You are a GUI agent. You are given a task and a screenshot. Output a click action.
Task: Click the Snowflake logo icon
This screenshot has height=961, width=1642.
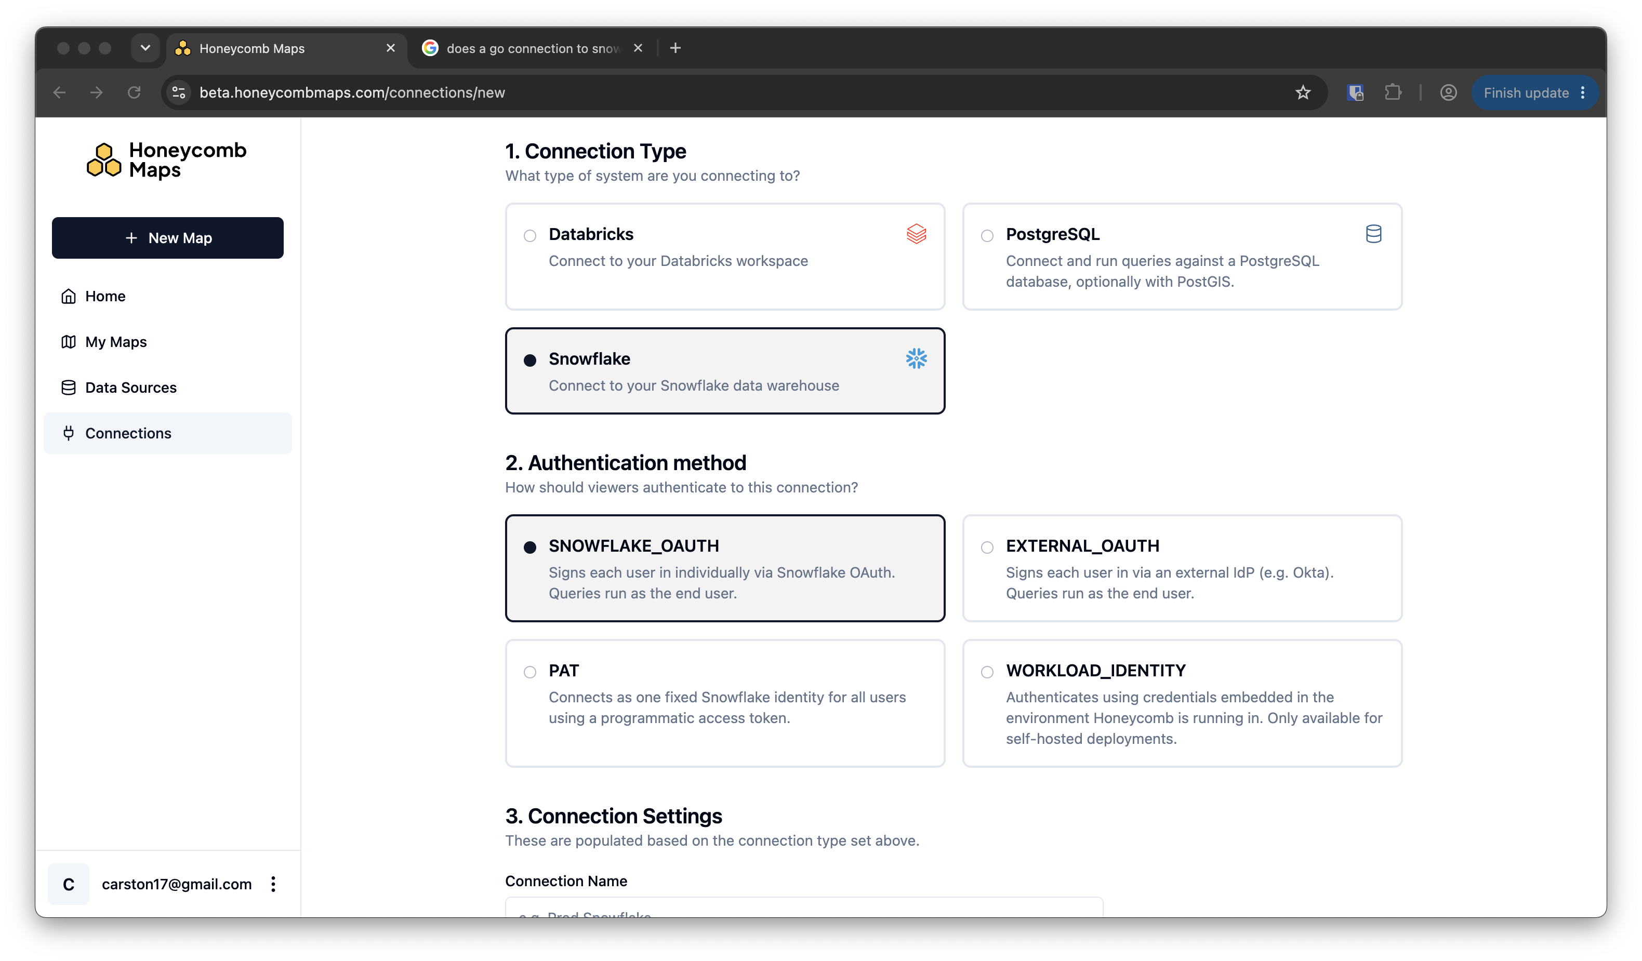point(916,358)
